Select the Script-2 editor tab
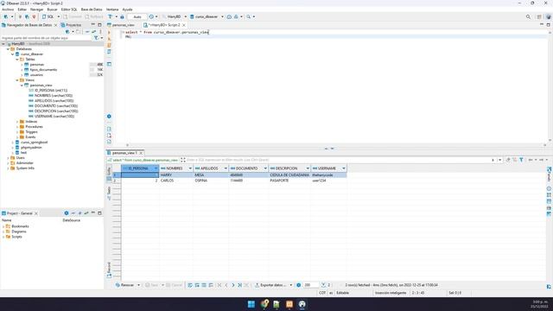The height and width of the screenshot is (311, 553). pyautogui.click(x=164, y=25)
